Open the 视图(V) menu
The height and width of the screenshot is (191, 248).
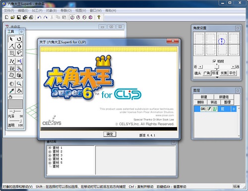[x=81, y=10]
